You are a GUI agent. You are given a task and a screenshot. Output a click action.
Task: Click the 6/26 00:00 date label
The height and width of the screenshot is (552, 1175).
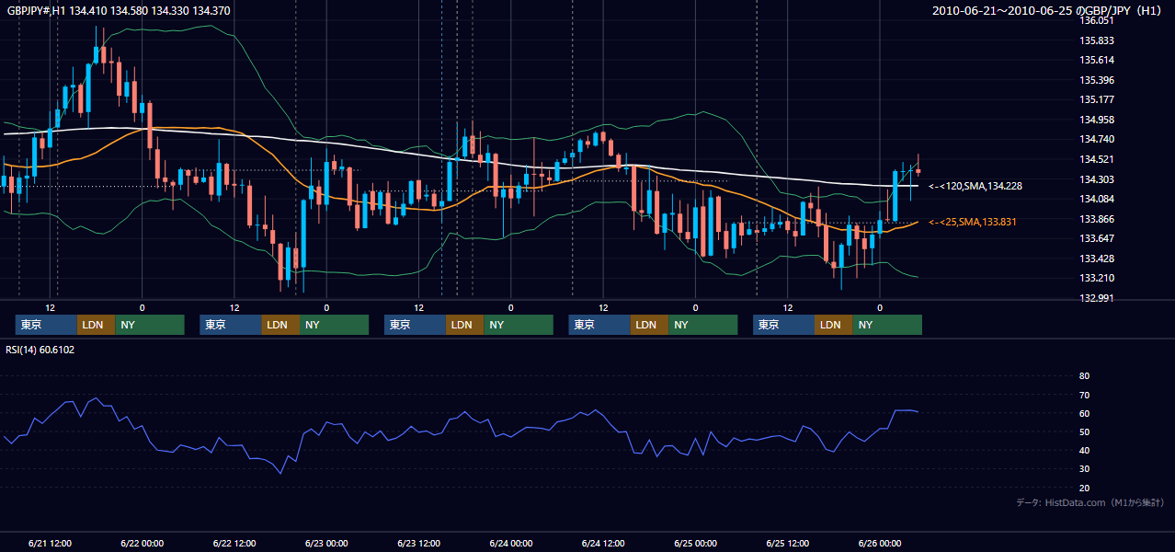(x=880, y=543)
